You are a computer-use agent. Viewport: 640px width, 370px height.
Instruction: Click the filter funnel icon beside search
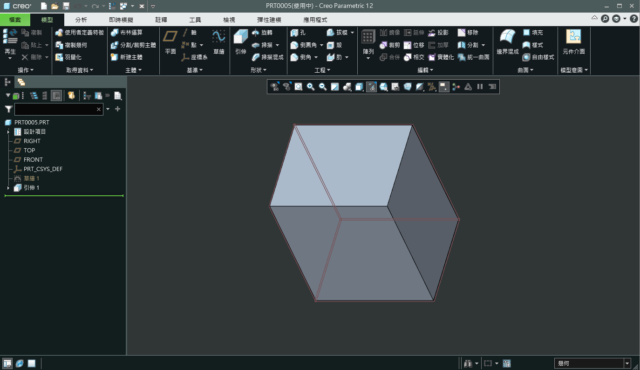8,109
